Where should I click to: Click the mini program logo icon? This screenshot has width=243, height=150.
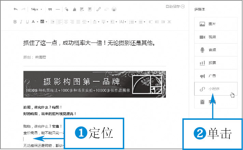(202, 89)
